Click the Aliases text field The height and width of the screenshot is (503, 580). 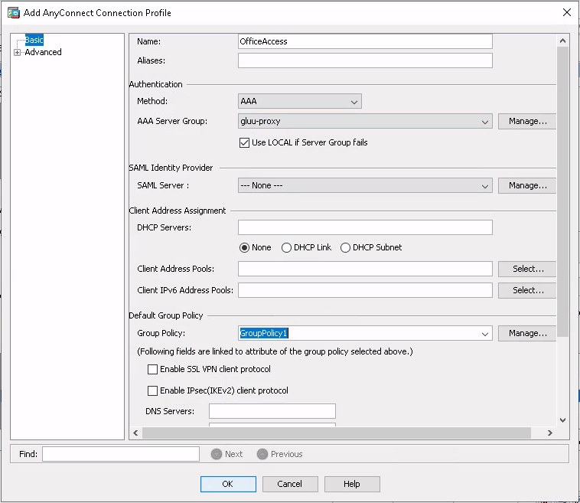tap(365, 60)
